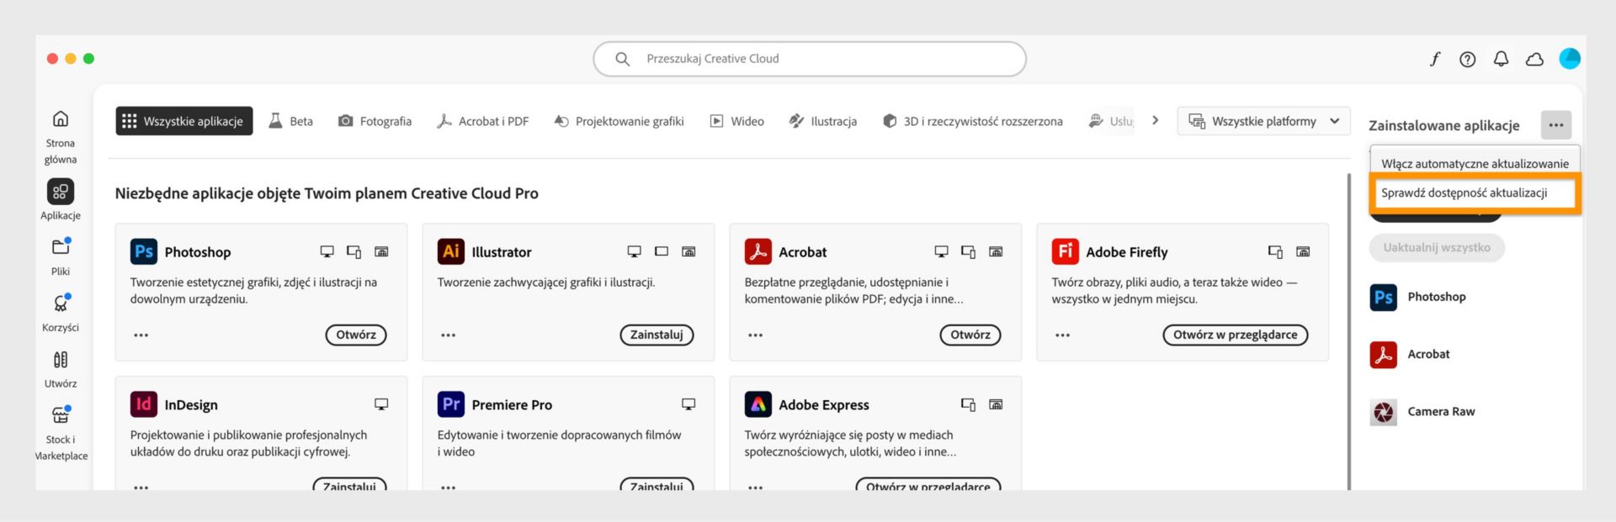Open the Aplikacje section in sidebar
The height and width of the screenshot is (522, 1616).
coord(60,199)
